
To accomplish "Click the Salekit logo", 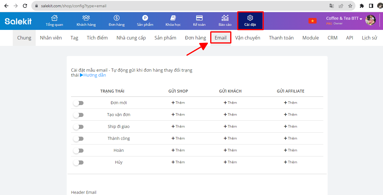I will point(18,21).
